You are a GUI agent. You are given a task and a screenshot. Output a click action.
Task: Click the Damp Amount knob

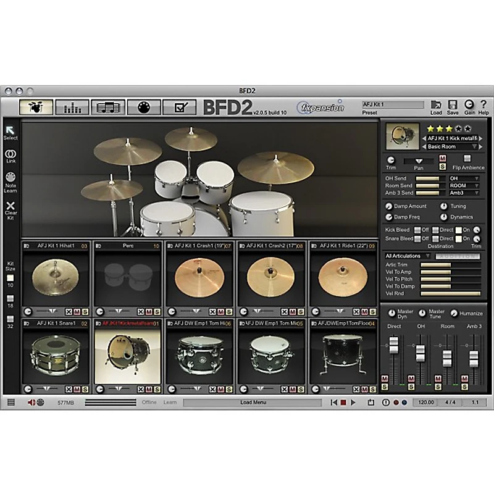click(389, 206)
